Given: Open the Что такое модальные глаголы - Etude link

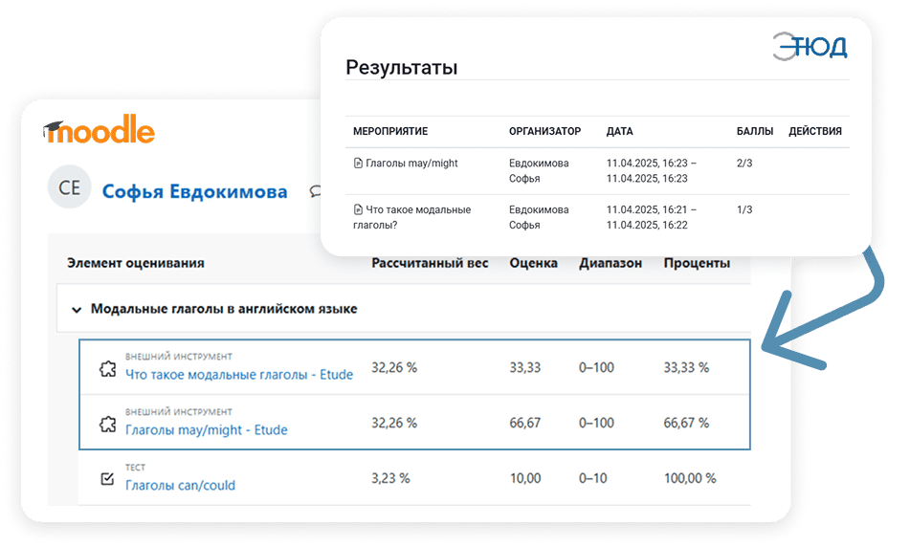Looking at the screenshot, I should (239, 375).
